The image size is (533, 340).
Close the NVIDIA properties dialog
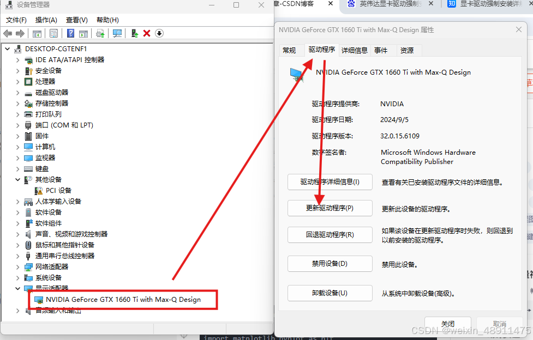(519, 29)
